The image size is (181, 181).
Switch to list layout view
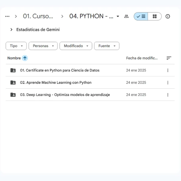tap(141, 16)
